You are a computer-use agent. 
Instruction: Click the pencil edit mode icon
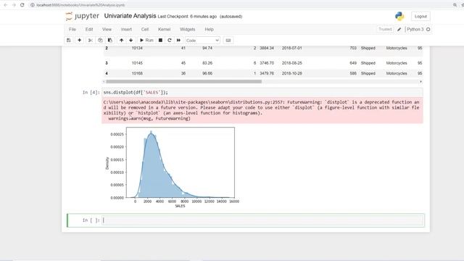pos(399,29)
